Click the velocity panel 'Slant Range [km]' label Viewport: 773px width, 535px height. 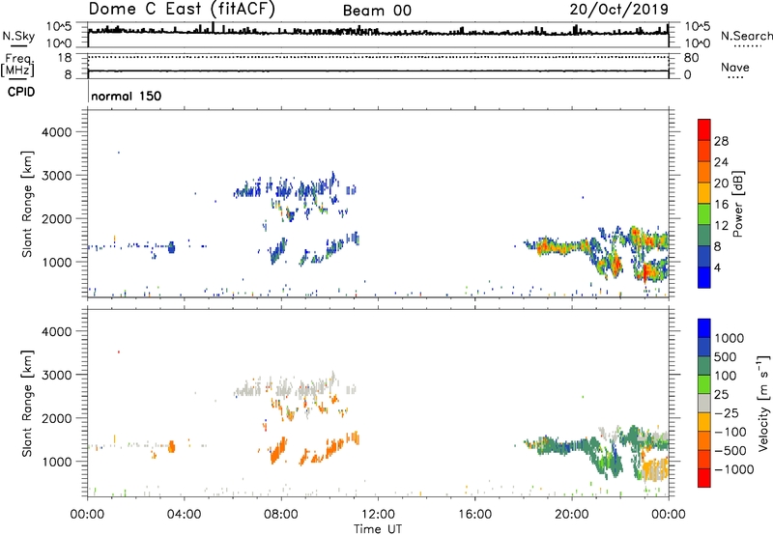tap(27, 403)
